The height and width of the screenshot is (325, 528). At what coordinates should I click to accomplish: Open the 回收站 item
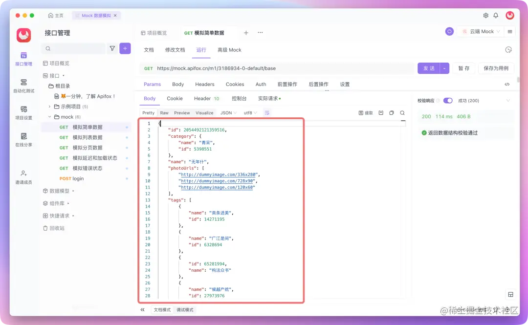[54, 228]
